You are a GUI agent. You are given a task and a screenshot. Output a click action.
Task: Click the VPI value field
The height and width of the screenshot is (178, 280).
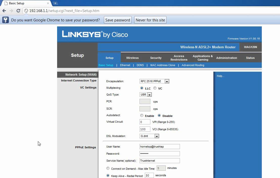tap(145, 122)
